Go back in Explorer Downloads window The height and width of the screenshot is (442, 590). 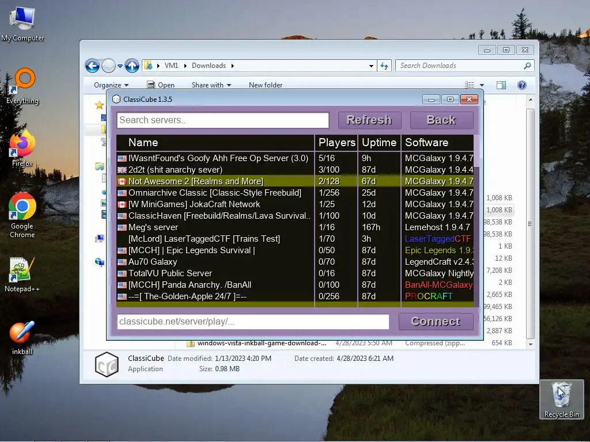pos(92,66)
